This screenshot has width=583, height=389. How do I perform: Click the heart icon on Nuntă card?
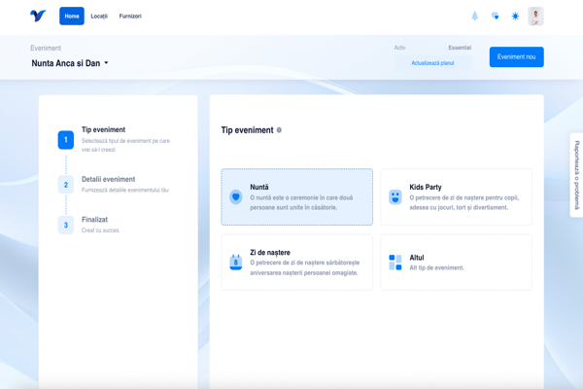pos(235,196)
